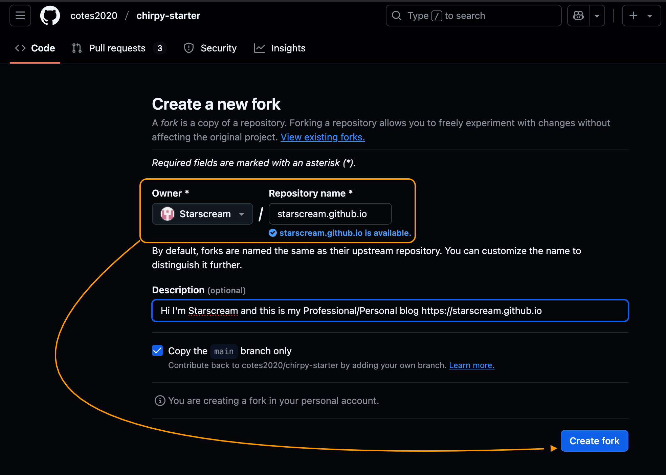Expand the Owner dropdown showing Starscream
Screen dimensions: 666x475
point(202,214)
